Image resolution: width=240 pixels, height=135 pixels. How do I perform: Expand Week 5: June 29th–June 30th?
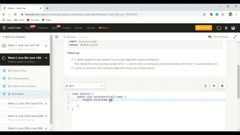point(46,128)
